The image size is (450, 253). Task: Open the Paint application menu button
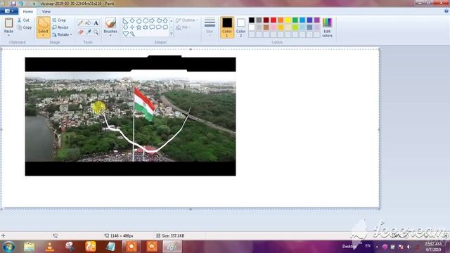click(9, 11)
